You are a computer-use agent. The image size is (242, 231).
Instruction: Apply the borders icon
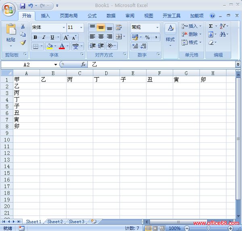coord(35,46)
